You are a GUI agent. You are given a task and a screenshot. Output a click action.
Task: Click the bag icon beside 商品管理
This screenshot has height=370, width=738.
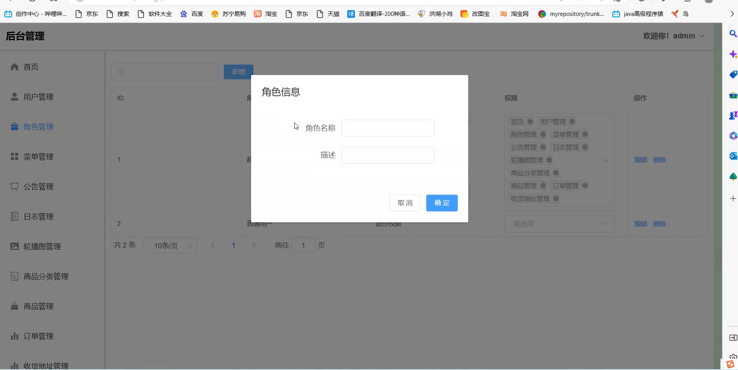(x=14, y=306)
